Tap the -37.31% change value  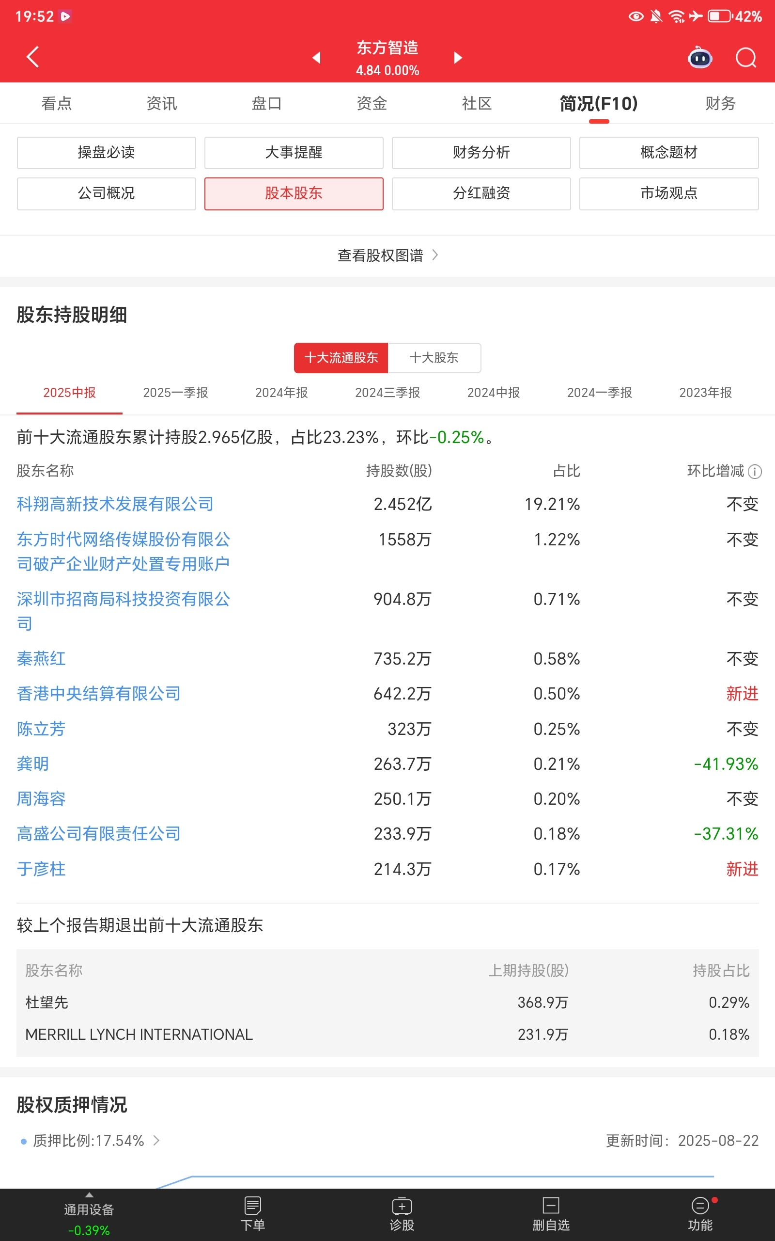tap(726, 834)
